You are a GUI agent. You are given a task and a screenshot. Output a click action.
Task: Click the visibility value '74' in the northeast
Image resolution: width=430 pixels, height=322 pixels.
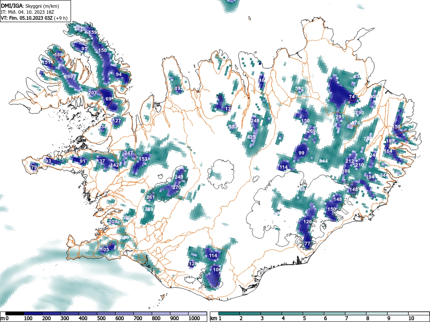[352, 97]
